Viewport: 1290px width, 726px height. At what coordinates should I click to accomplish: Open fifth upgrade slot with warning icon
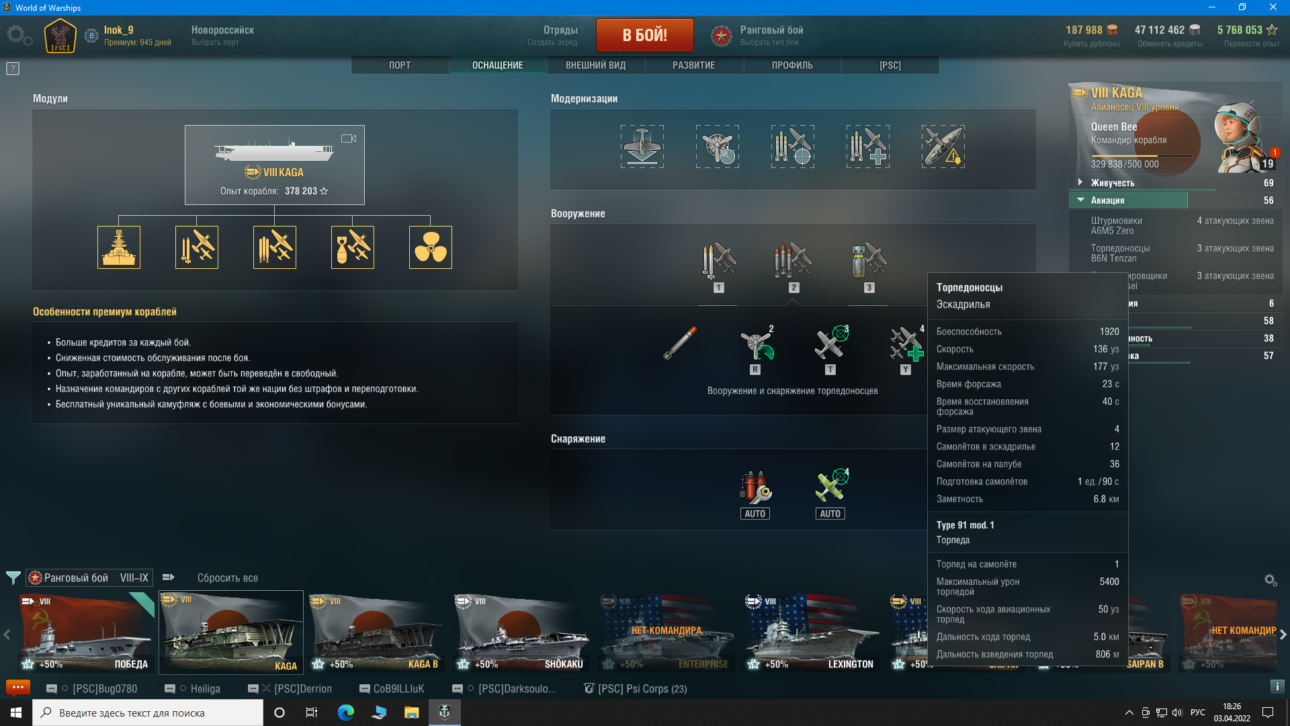[943, 147]
